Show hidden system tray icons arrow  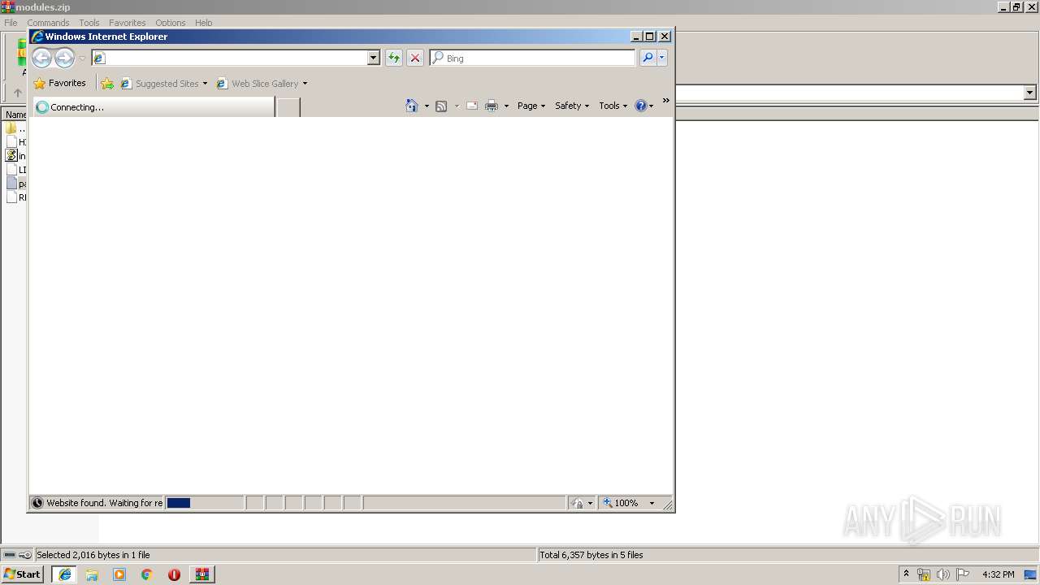point(907,574)
